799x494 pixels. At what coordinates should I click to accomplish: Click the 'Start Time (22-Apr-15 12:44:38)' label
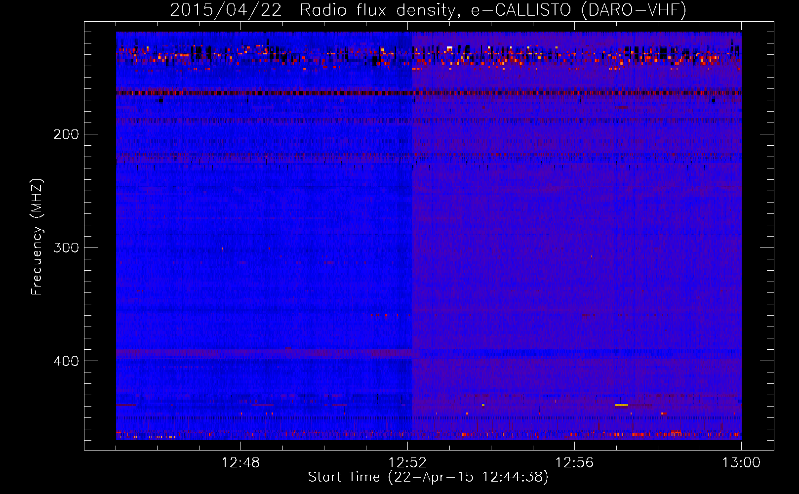(428, 477)
